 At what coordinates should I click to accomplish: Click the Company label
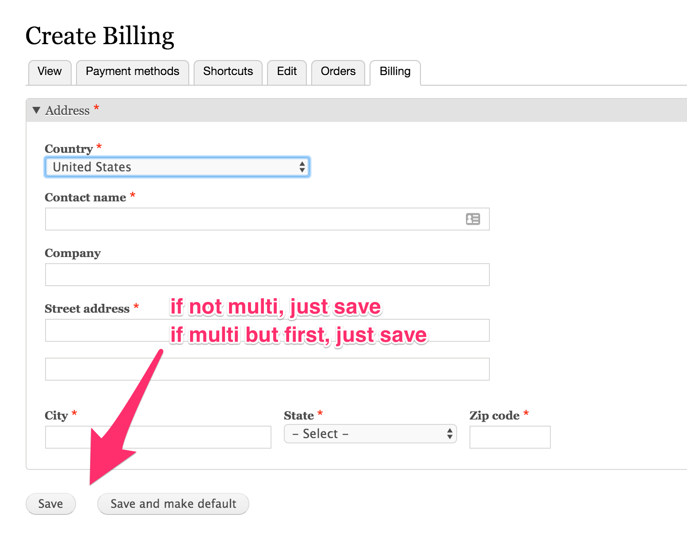click(x=73, y=253)
